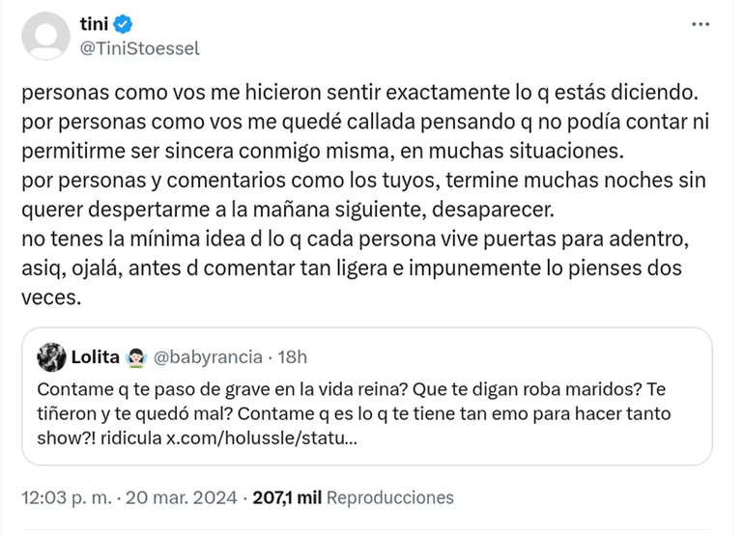The width and height of the screenshot is (744, 536).
Task: Open the quoted author name Lolita
Action: (x=96, y=357)
